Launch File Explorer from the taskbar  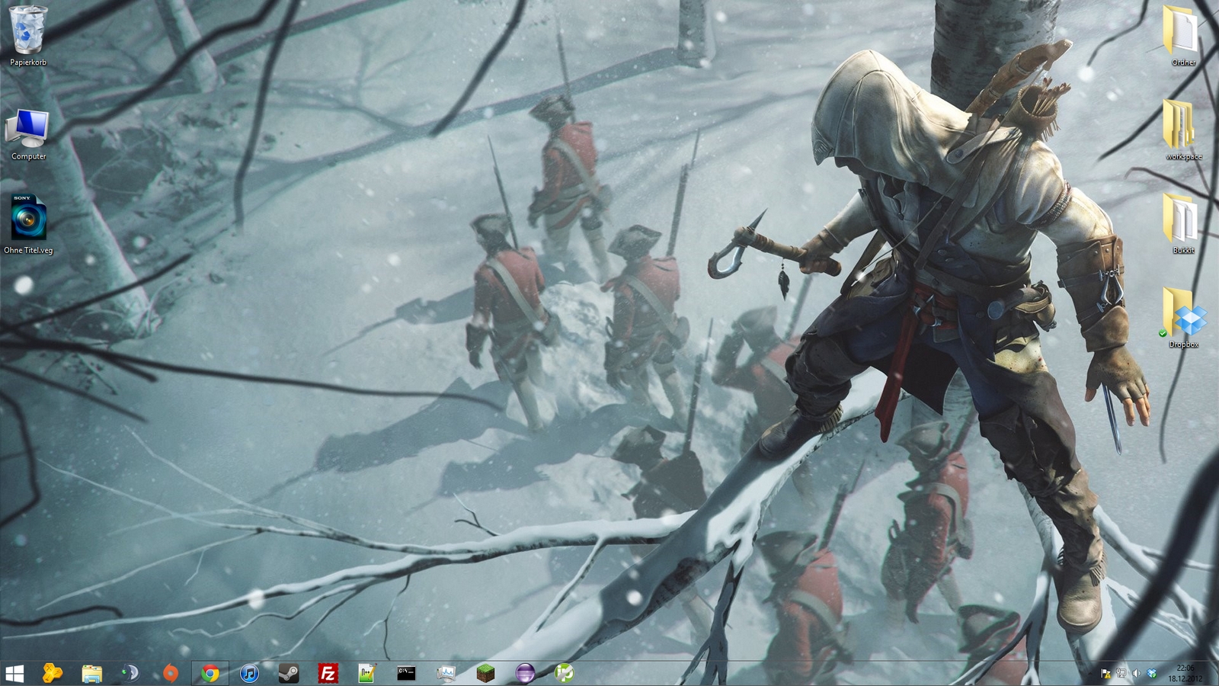point(92,673)
